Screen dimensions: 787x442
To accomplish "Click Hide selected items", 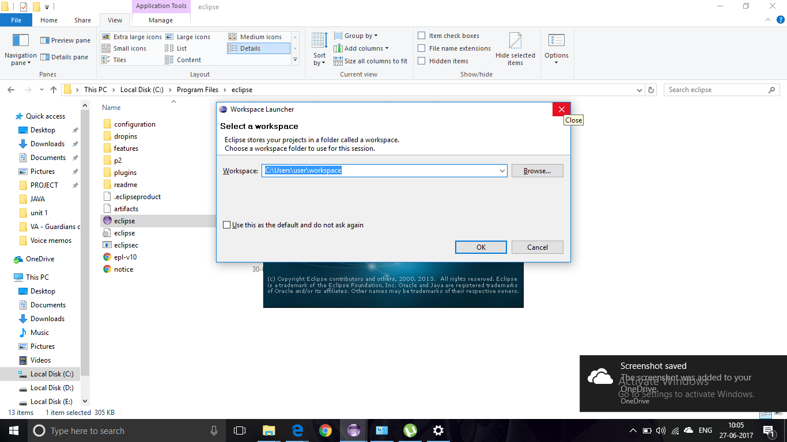I will point(515,48).
